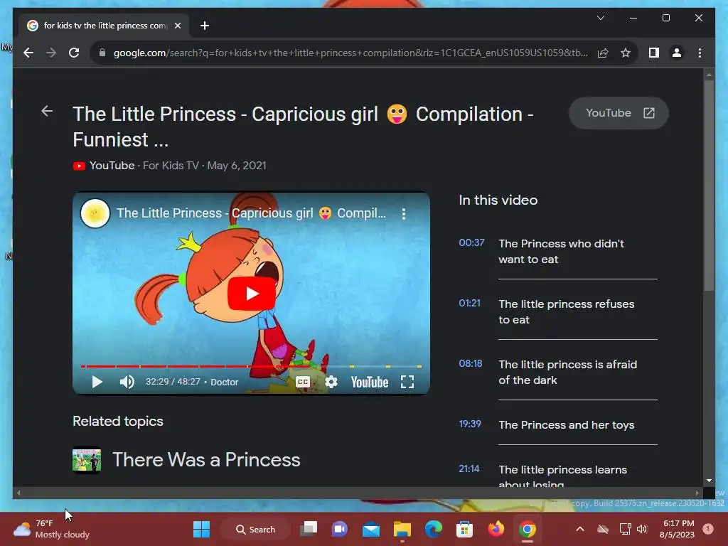Click the 'Doctor' chapter label in player
This screenshot has height=546, width=728.
point(224,382)
